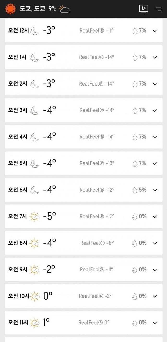Click the crescent moon icon at 오전 5시

(x=34, y=163)
